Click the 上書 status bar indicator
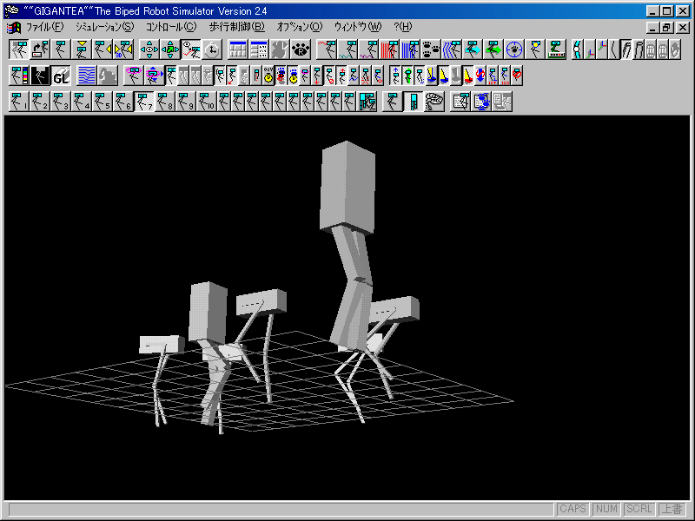The width and height of the screenshot is (695, 521). (x=672, y=509)
